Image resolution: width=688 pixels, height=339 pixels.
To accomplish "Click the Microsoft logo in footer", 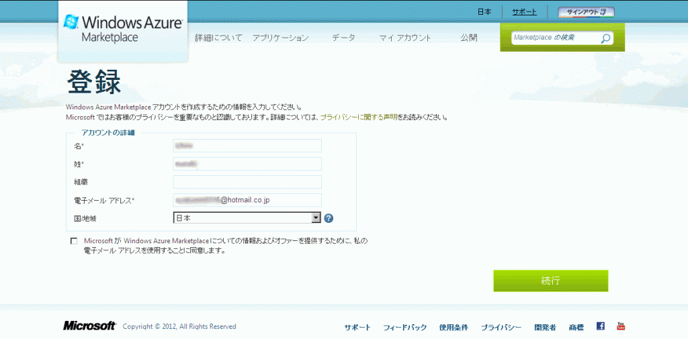I will [x=90, y=326].
